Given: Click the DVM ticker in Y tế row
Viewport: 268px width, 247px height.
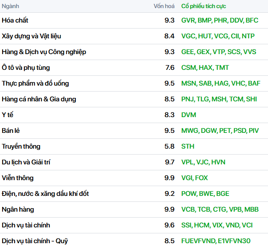Looking at the screenshot, I should (x=188, y=115).
